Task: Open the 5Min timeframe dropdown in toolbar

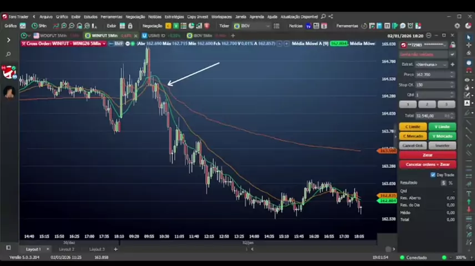Action: [x=39, y=26]
